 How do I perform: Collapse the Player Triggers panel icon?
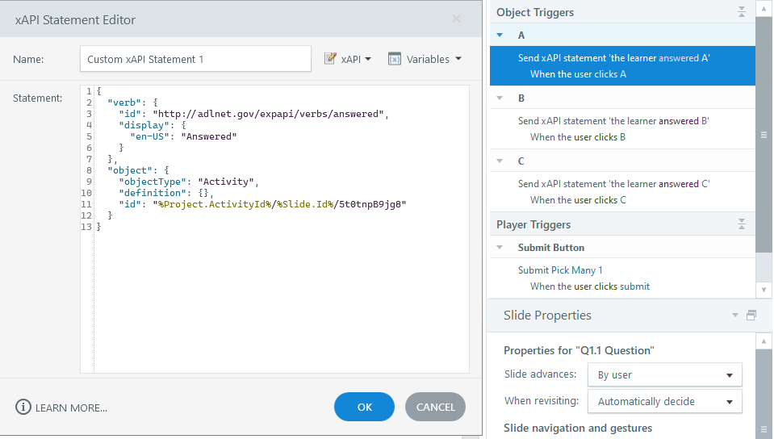742,224
